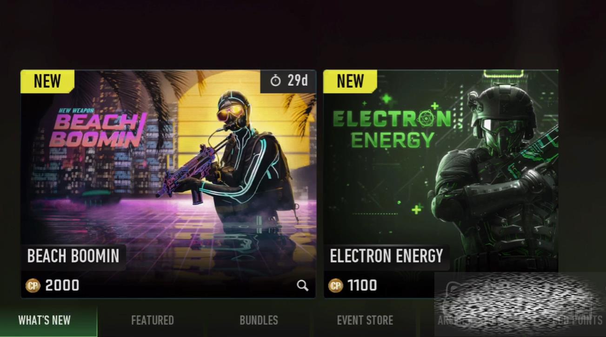
Task: Click the magnifier icon on Beach Boomin card
Action: pos(303,285)
